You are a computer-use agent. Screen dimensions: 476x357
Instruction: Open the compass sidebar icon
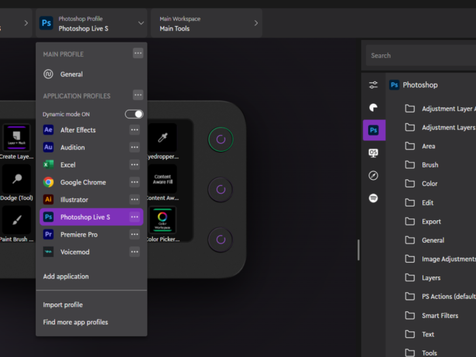[x=373, y=175]
